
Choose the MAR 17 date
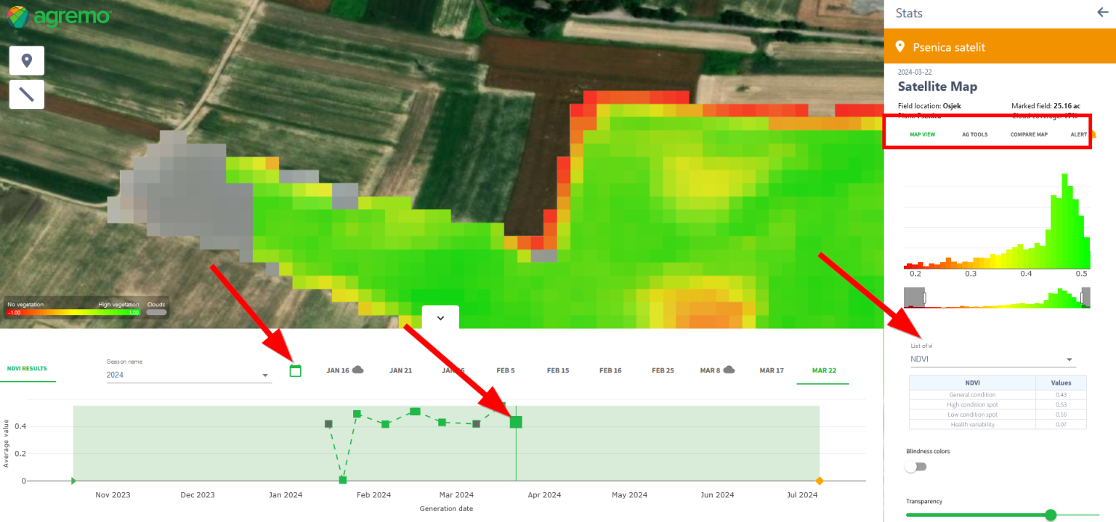pyautogui.click(x=772, y=370)
